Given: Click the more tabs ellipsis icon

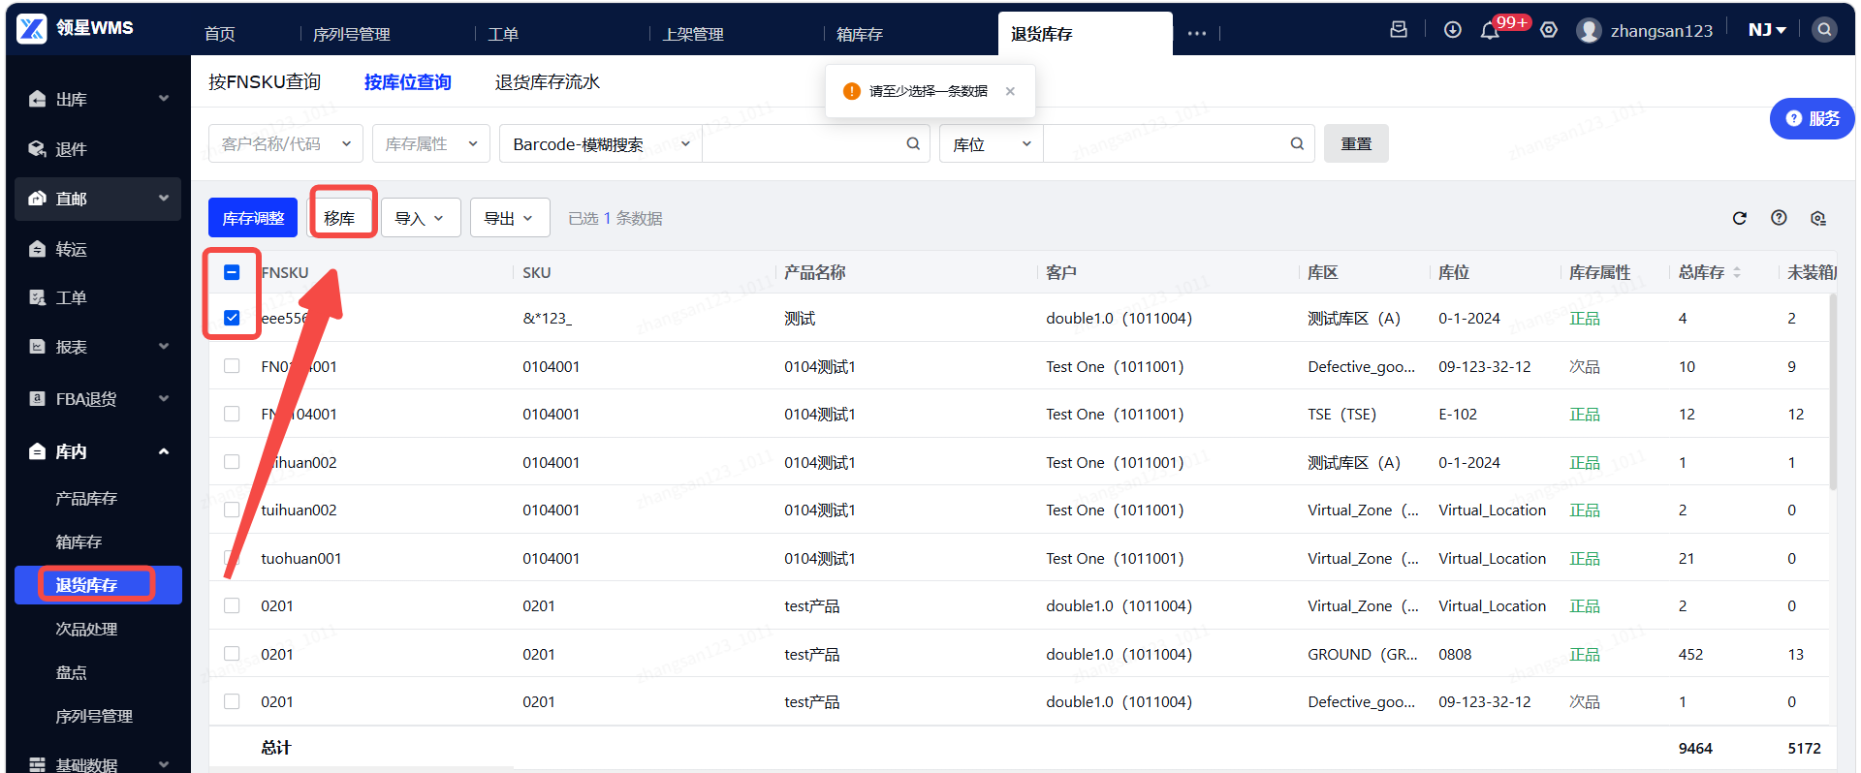Looking at the screenshot, I should point(1197,34).
